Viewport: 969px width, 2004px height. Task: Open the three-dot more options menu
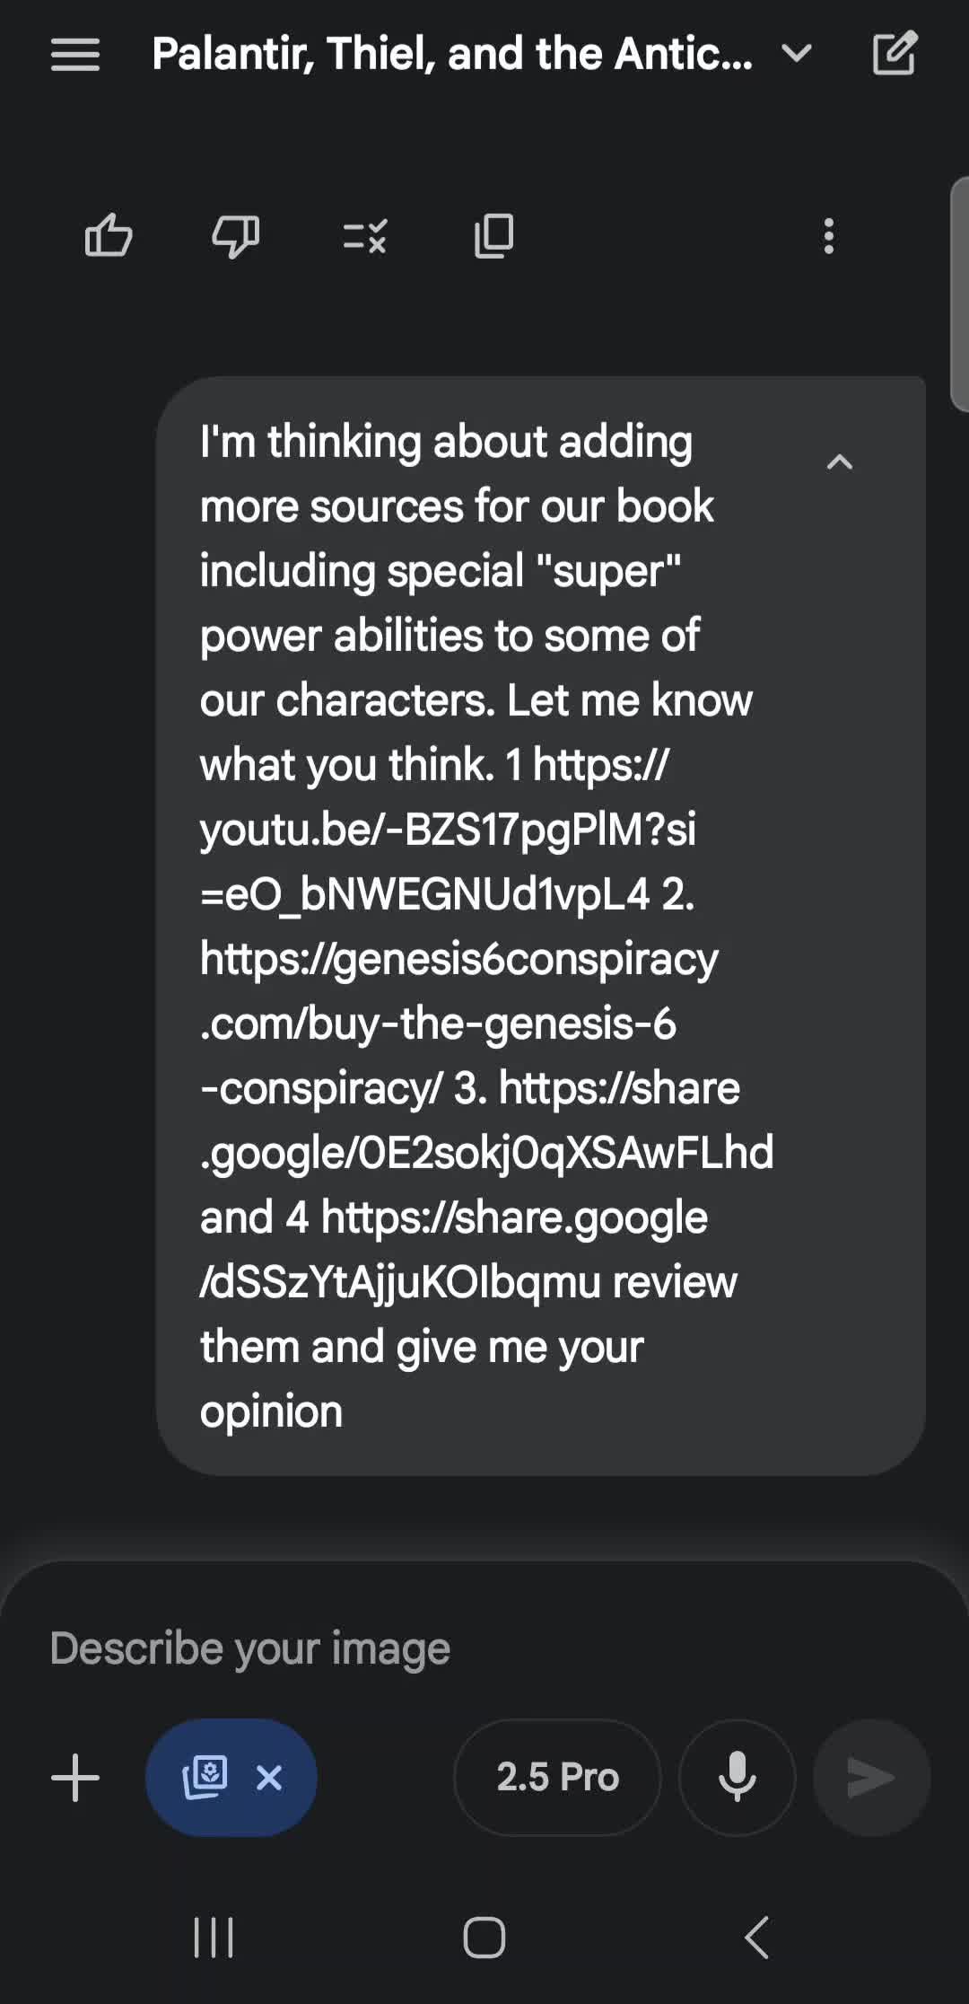829,237
